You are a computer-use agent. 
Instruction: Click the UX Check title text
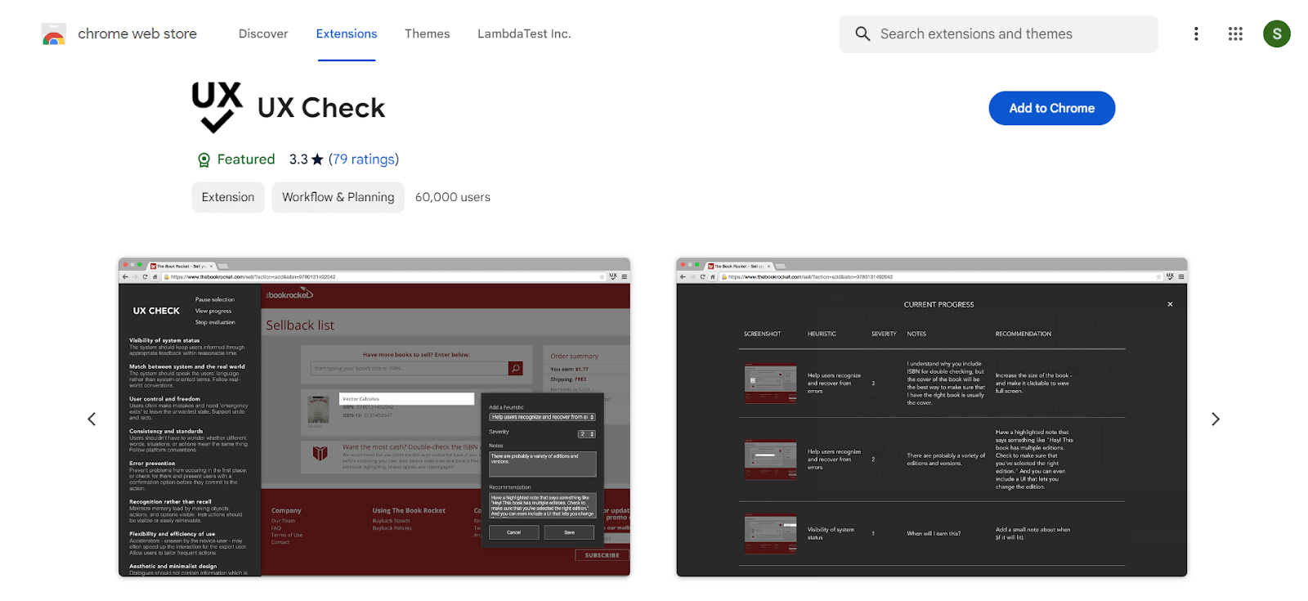tap(321, 108)
